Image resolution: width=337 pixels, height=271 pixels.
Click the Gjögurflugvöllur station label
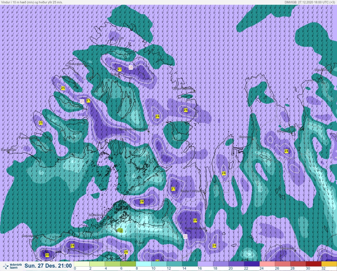[x=183, y=89]
